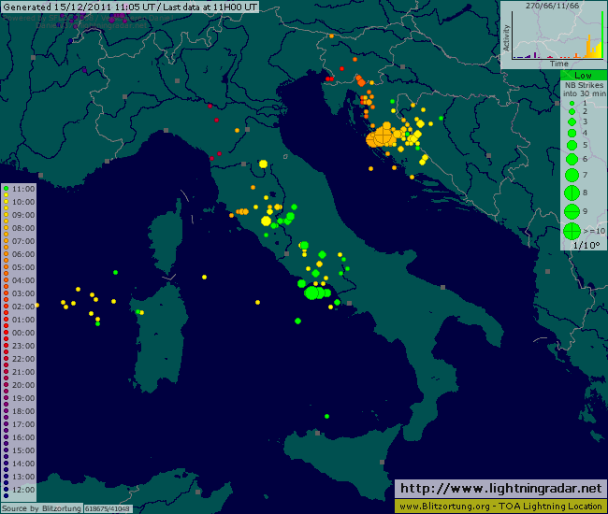Click the Generated 15/12/2011 11:05 UT header text
Viewport: 608px width, 514px height.
click(x=80, y=7)
